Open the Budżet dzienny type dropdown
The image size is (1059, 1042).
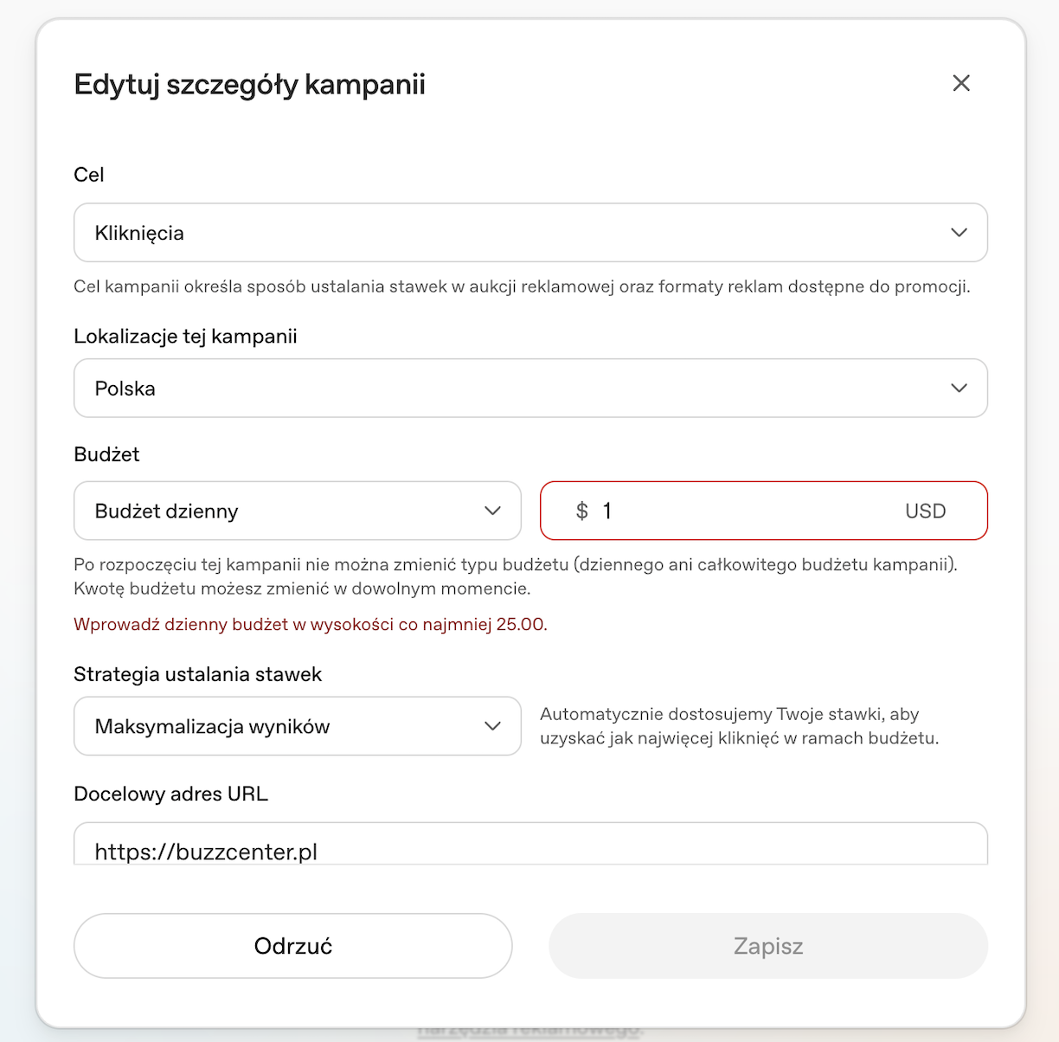[298, 511]
